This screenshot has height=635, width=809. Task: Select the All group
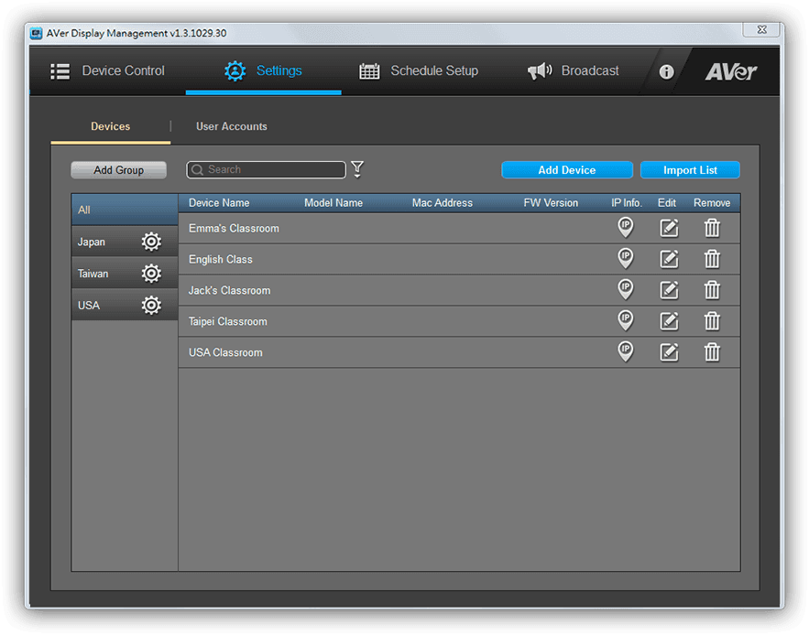pyautogui.click(x=125, y=210)
